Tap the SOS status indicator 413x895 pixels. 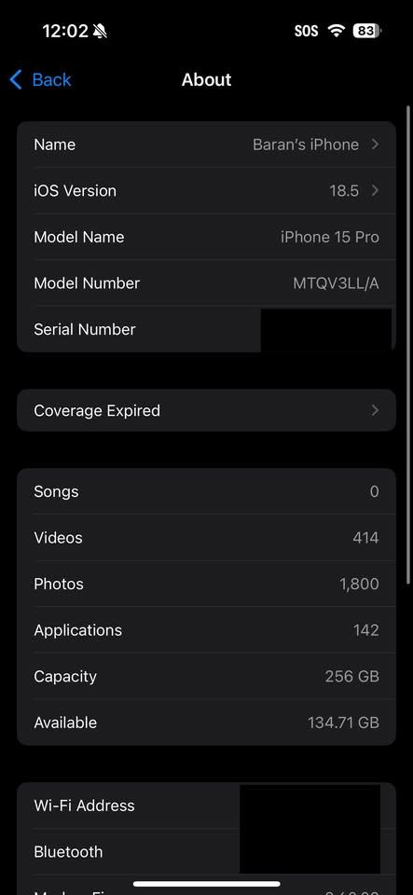pyautogui.click(x=307, y=31)
